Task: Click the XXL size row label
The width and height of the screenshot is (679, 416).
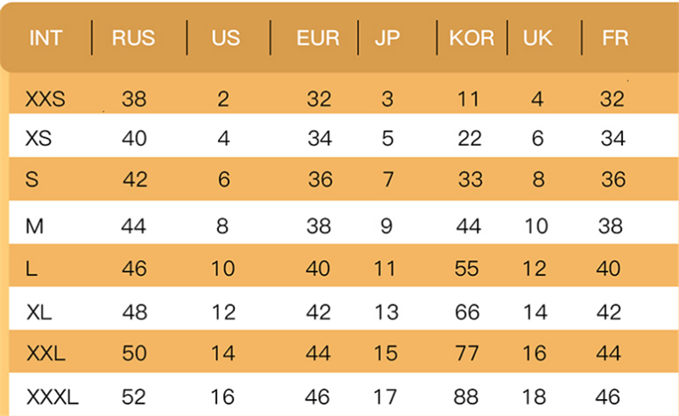Action: pos(46,353)
